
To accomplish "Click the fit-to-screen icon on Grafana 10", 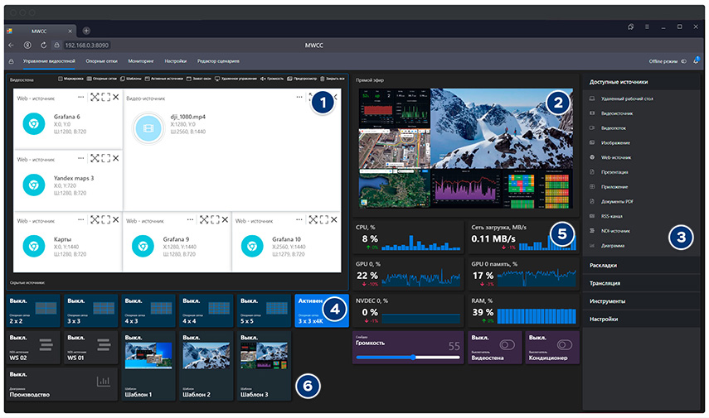I will pos(312,219).
